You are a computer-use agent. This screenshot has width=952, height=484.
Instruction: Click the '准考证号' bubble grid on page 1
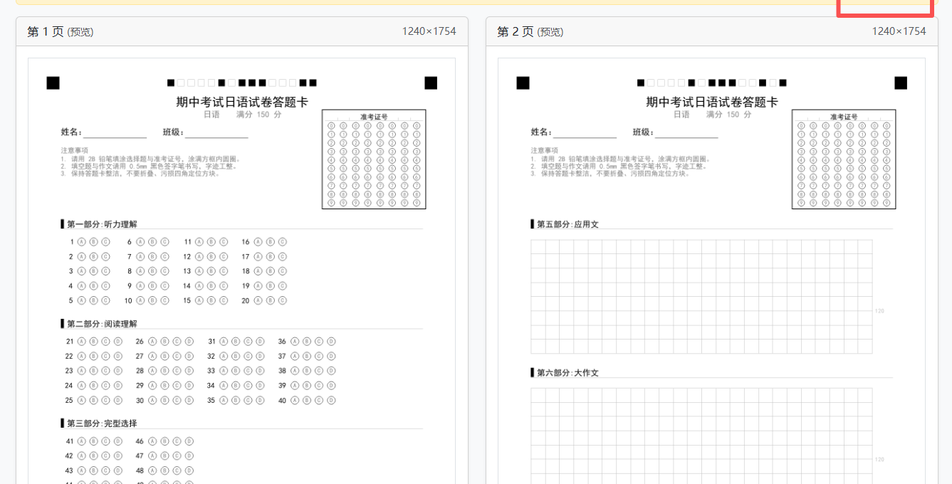coord(374,159)
